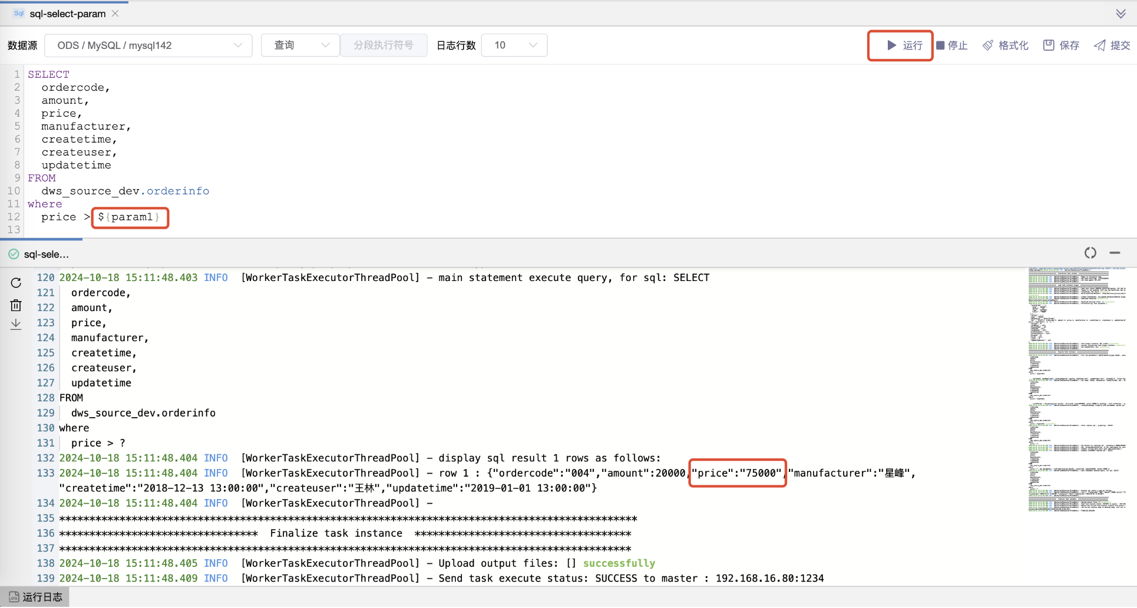The width and height of the screenshot is (1137, 608).
Task: Open the data source dropdown ODS / MySQL / mysql142
Action: click(148, 45)
